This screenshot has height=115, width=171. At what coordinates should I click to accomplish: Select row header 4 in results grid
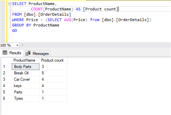point(6,86)
